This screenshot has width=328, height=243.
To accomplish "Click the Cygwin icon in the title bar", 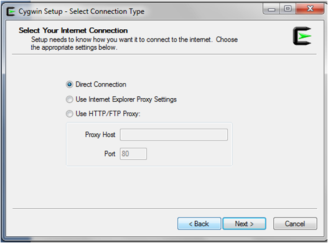I will click(11, 11).
